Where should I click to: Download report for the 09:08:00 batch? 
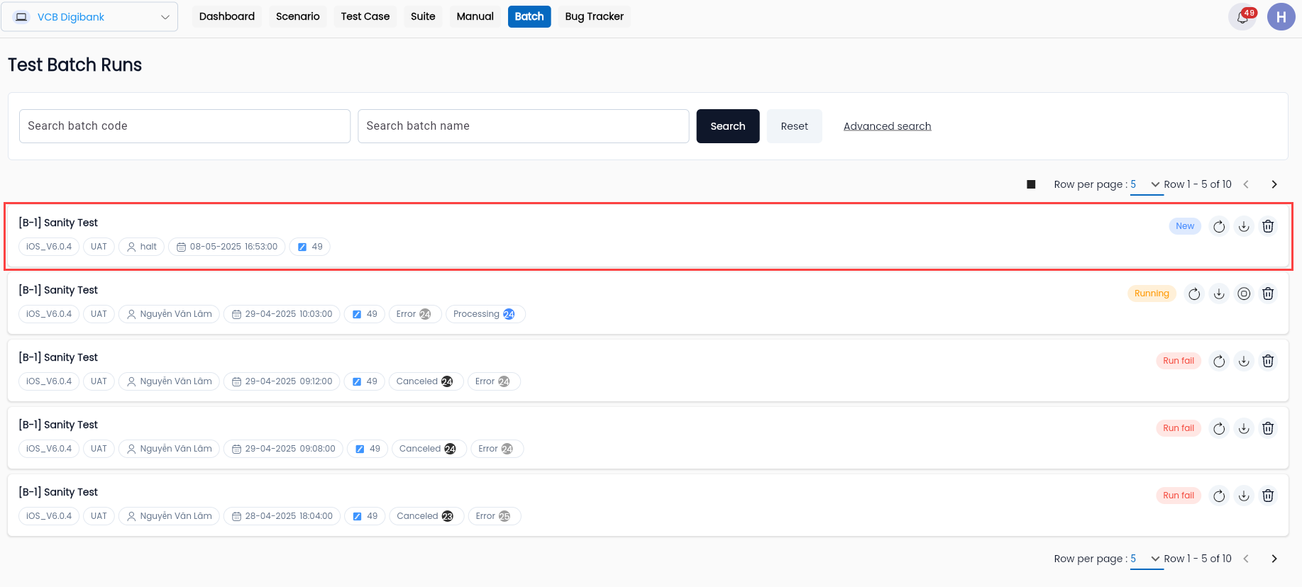[1244, 428]
